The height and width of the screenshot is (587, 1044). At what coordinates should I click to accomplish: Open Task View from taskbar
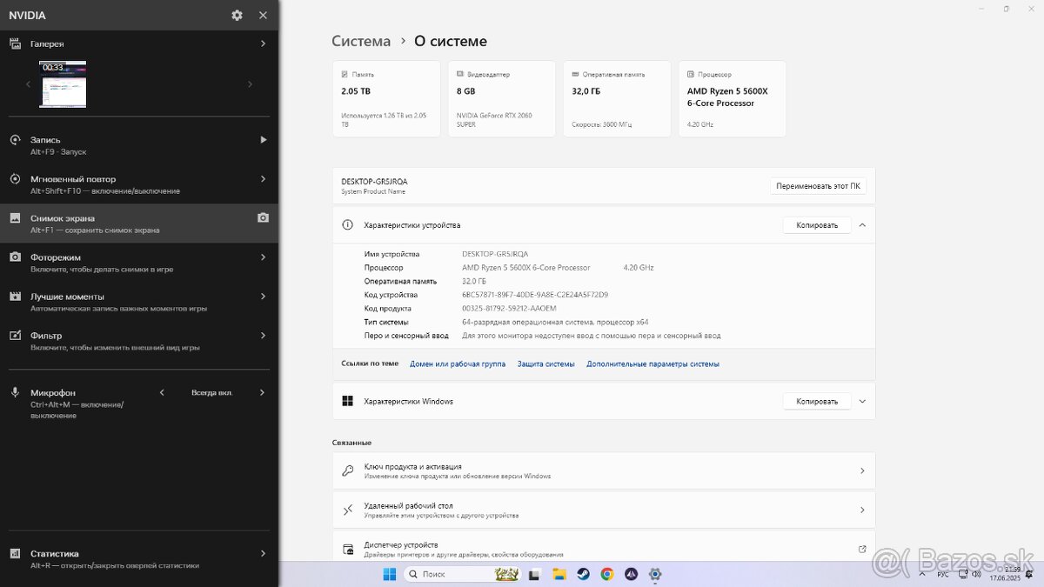click(535, 574)
